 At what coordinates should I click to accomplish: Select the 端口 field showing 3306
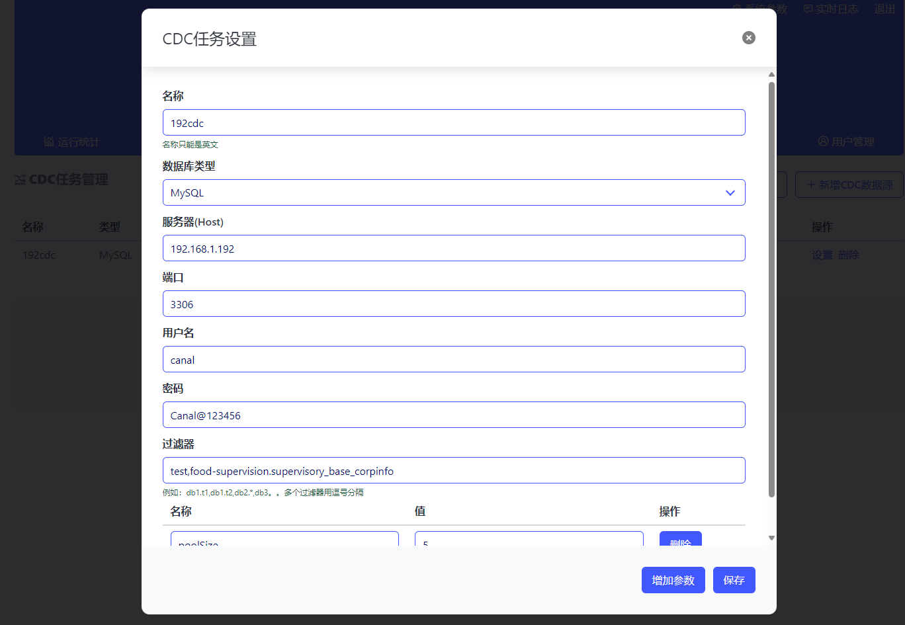click(453, 304)
